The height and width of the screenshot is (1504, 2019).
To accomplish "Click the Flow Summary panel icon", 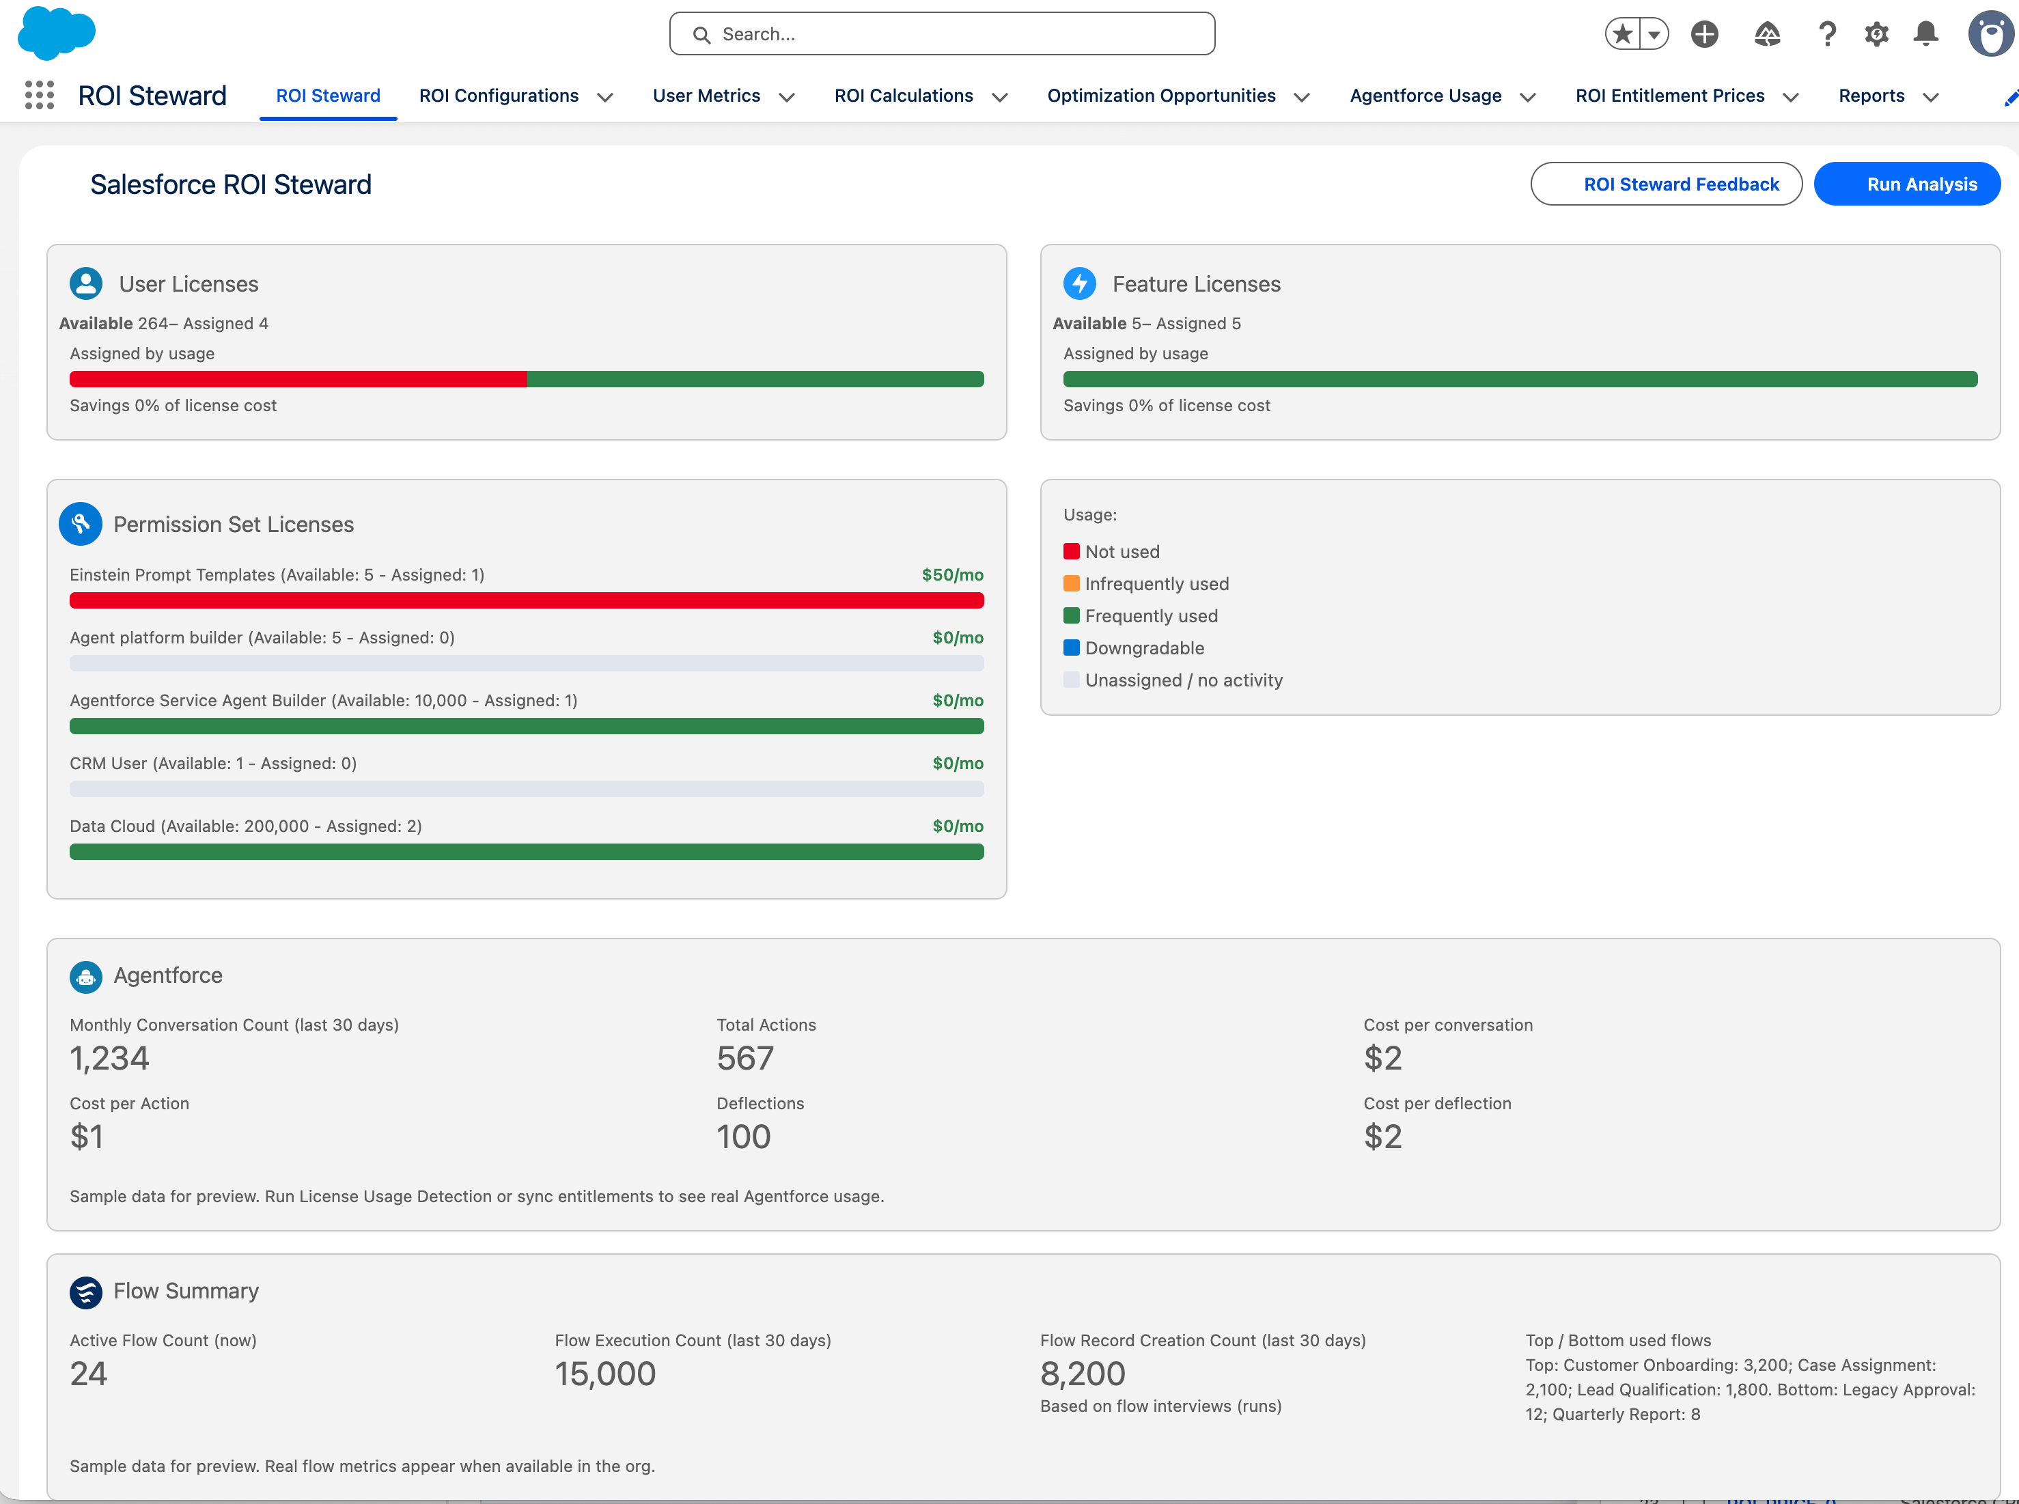I will click(87, 1292).
